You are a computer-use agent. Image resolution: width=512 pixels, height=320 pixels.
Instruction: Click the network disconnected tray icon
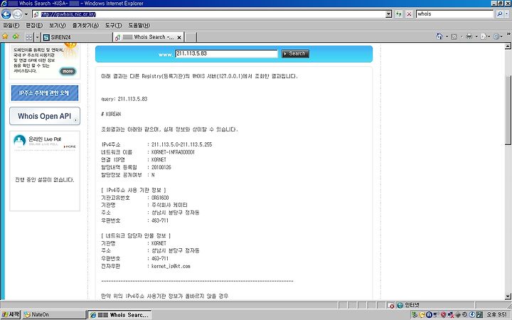(451, 315)
